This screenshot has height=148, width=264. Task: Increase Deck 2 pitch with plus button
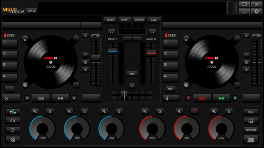tap(246, 70)
